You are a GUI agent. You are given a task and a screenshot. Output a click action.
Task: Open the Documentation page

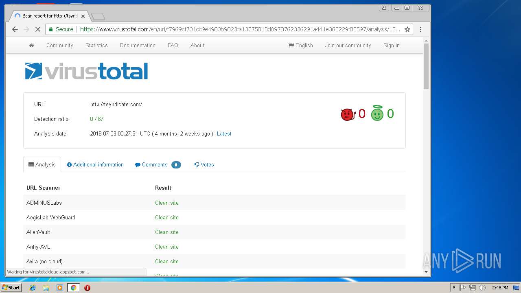point(138,46)
